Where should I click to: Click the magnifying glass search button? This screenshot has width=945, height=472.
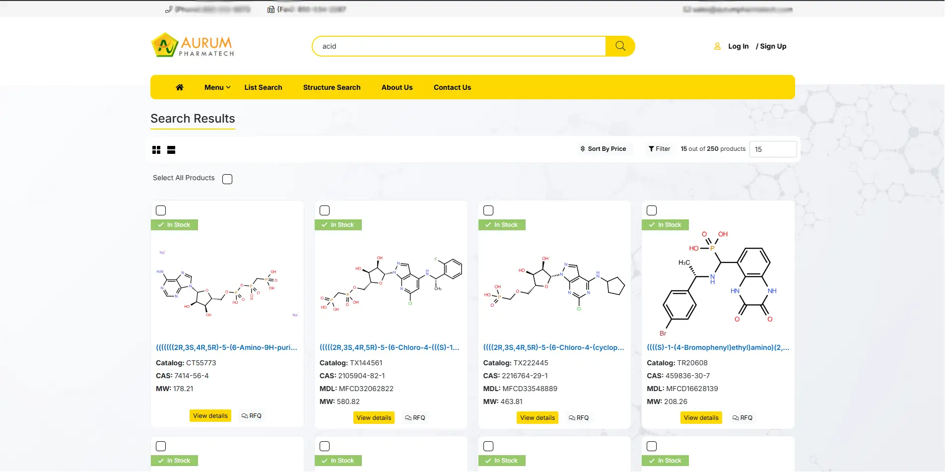coord(620,46)
